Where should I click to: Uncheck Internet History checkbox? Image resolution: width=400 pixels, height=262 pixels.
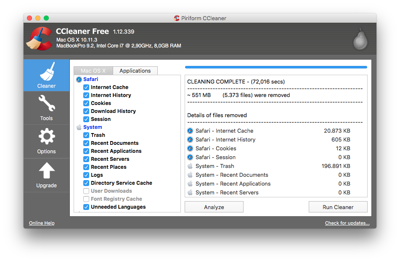pos(86,95)
